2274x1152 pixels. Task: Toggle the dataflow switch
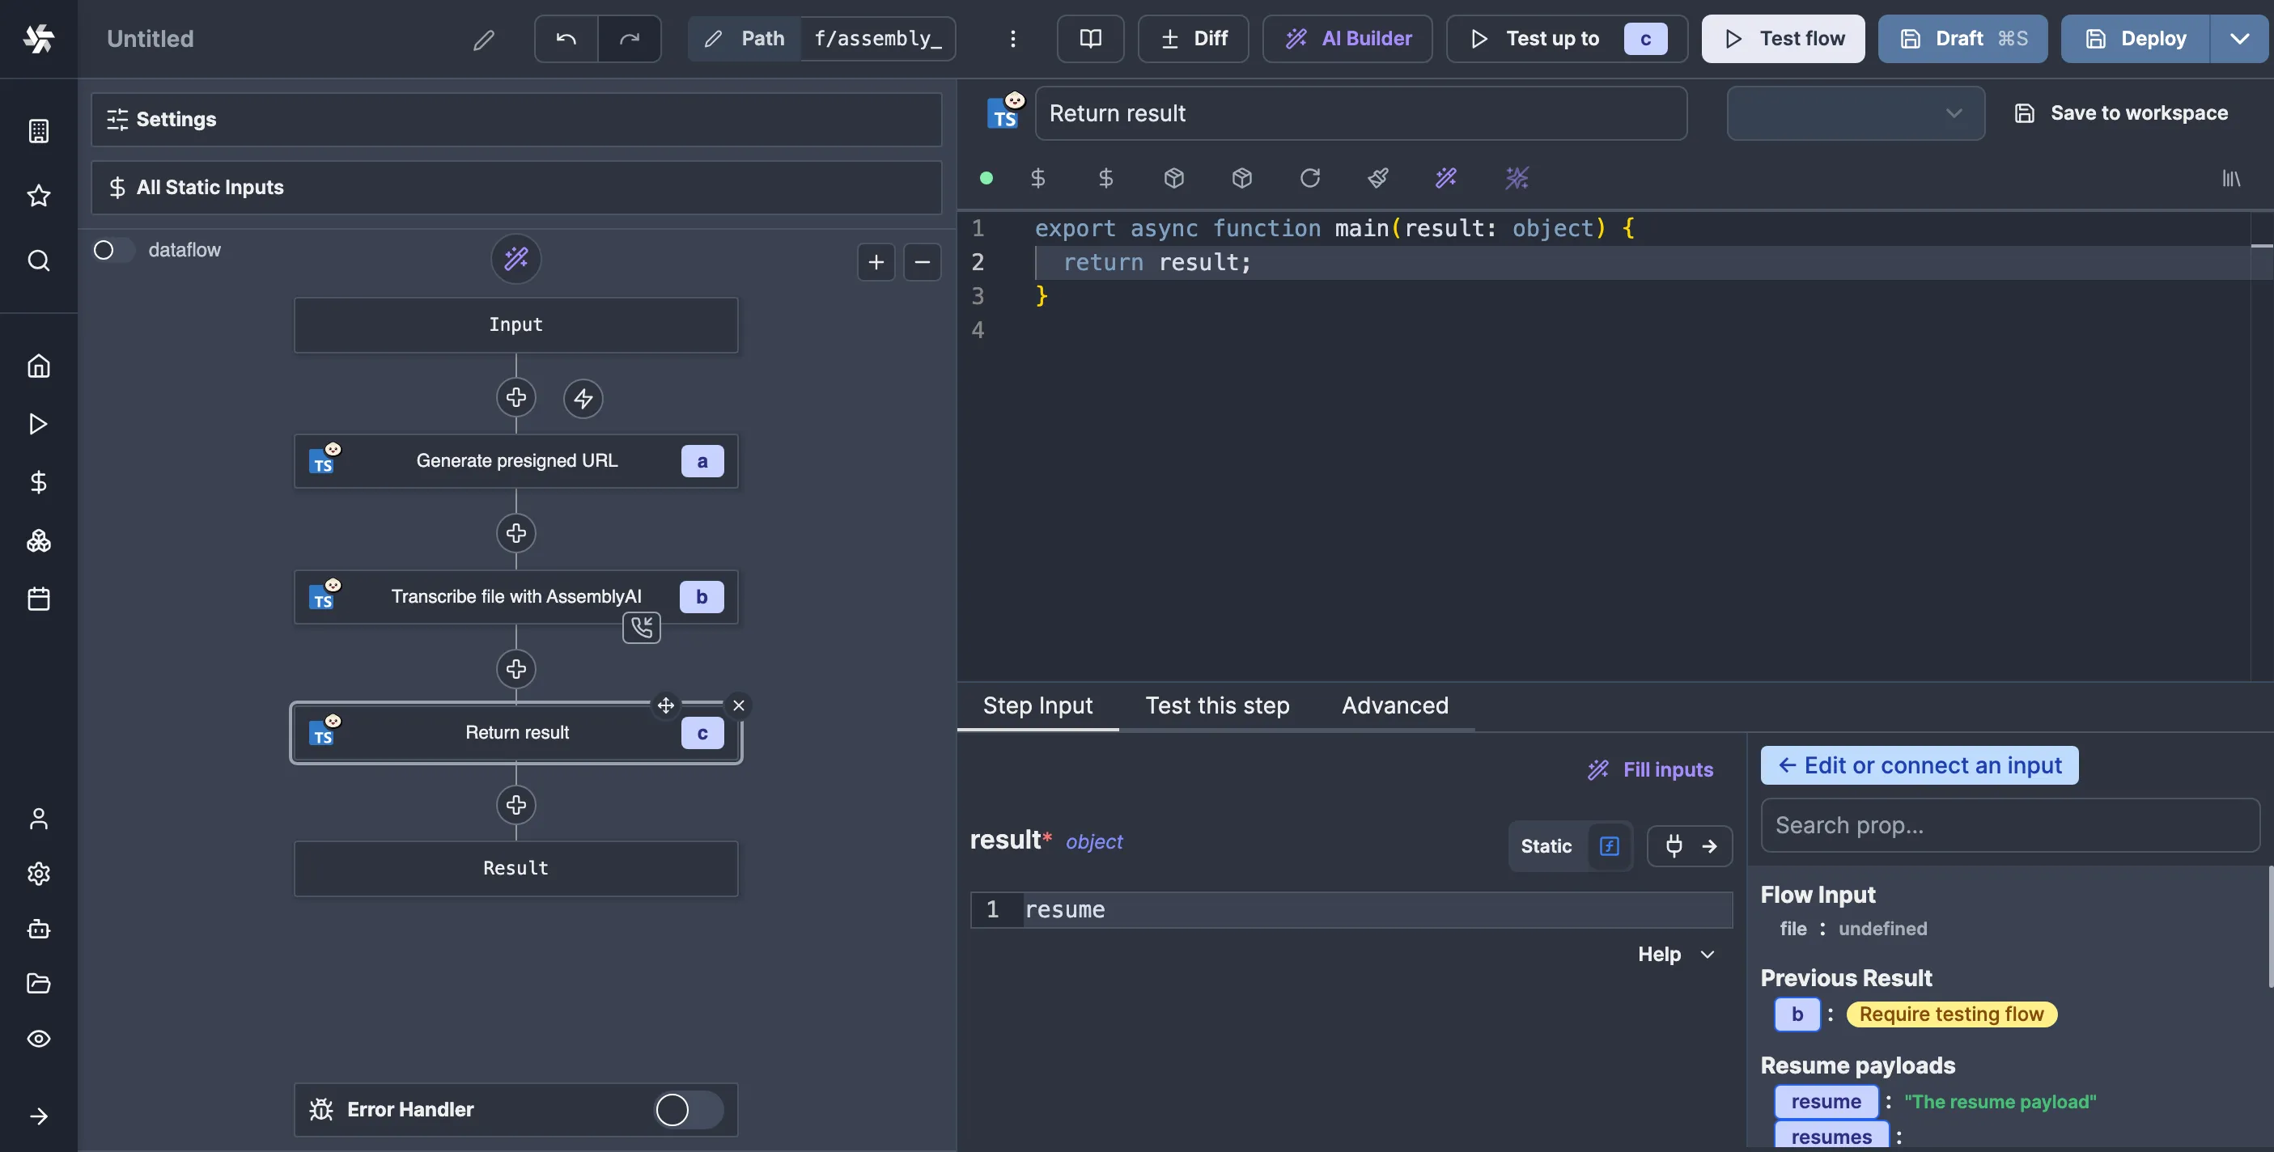coord(113,251)
